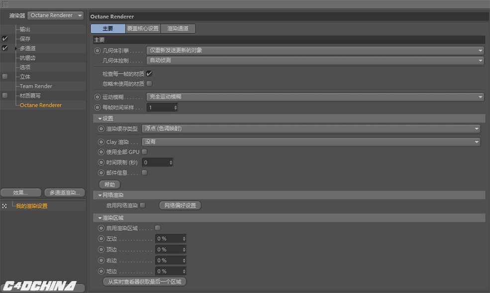490x293 pixels.
Task: Collapse the 设置 section
Action: point(100,119)
